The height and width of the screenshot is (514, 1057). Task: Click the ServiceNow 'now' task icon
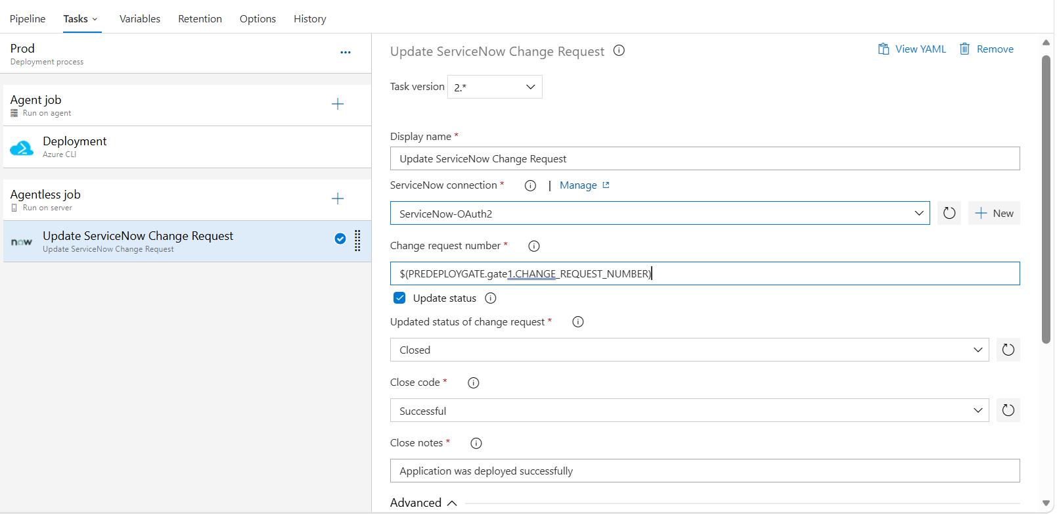(22, 242)
